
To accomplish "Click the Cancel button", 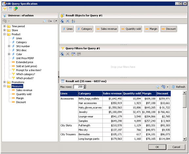I will click(x=176, y=147).
